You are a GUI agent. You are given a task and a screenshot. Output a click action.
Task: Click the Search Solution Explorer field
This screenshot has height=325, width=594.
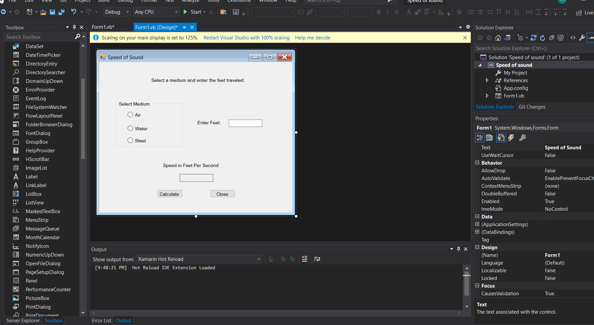(534, 48)
